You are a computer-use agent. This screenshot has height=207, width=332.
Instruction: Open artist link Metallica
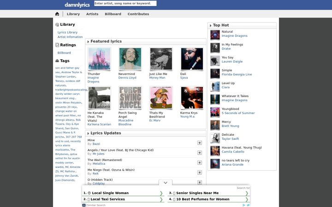click(x=99, y=164)
